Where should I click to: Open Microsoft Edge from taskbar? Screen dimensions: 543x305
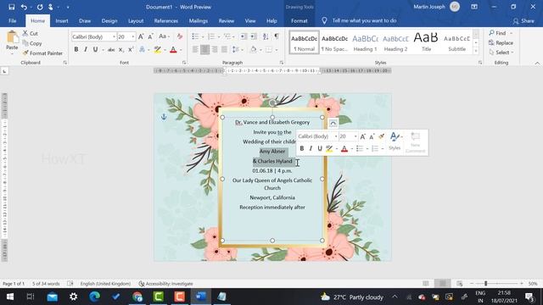click(94, 297)
